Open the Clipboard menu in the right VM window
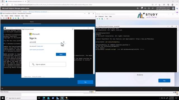 click(x=101, y=16)
